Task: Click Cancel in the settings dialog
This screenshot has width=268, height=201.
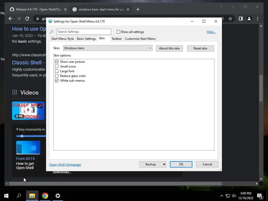Action: [x=207, y=164]
